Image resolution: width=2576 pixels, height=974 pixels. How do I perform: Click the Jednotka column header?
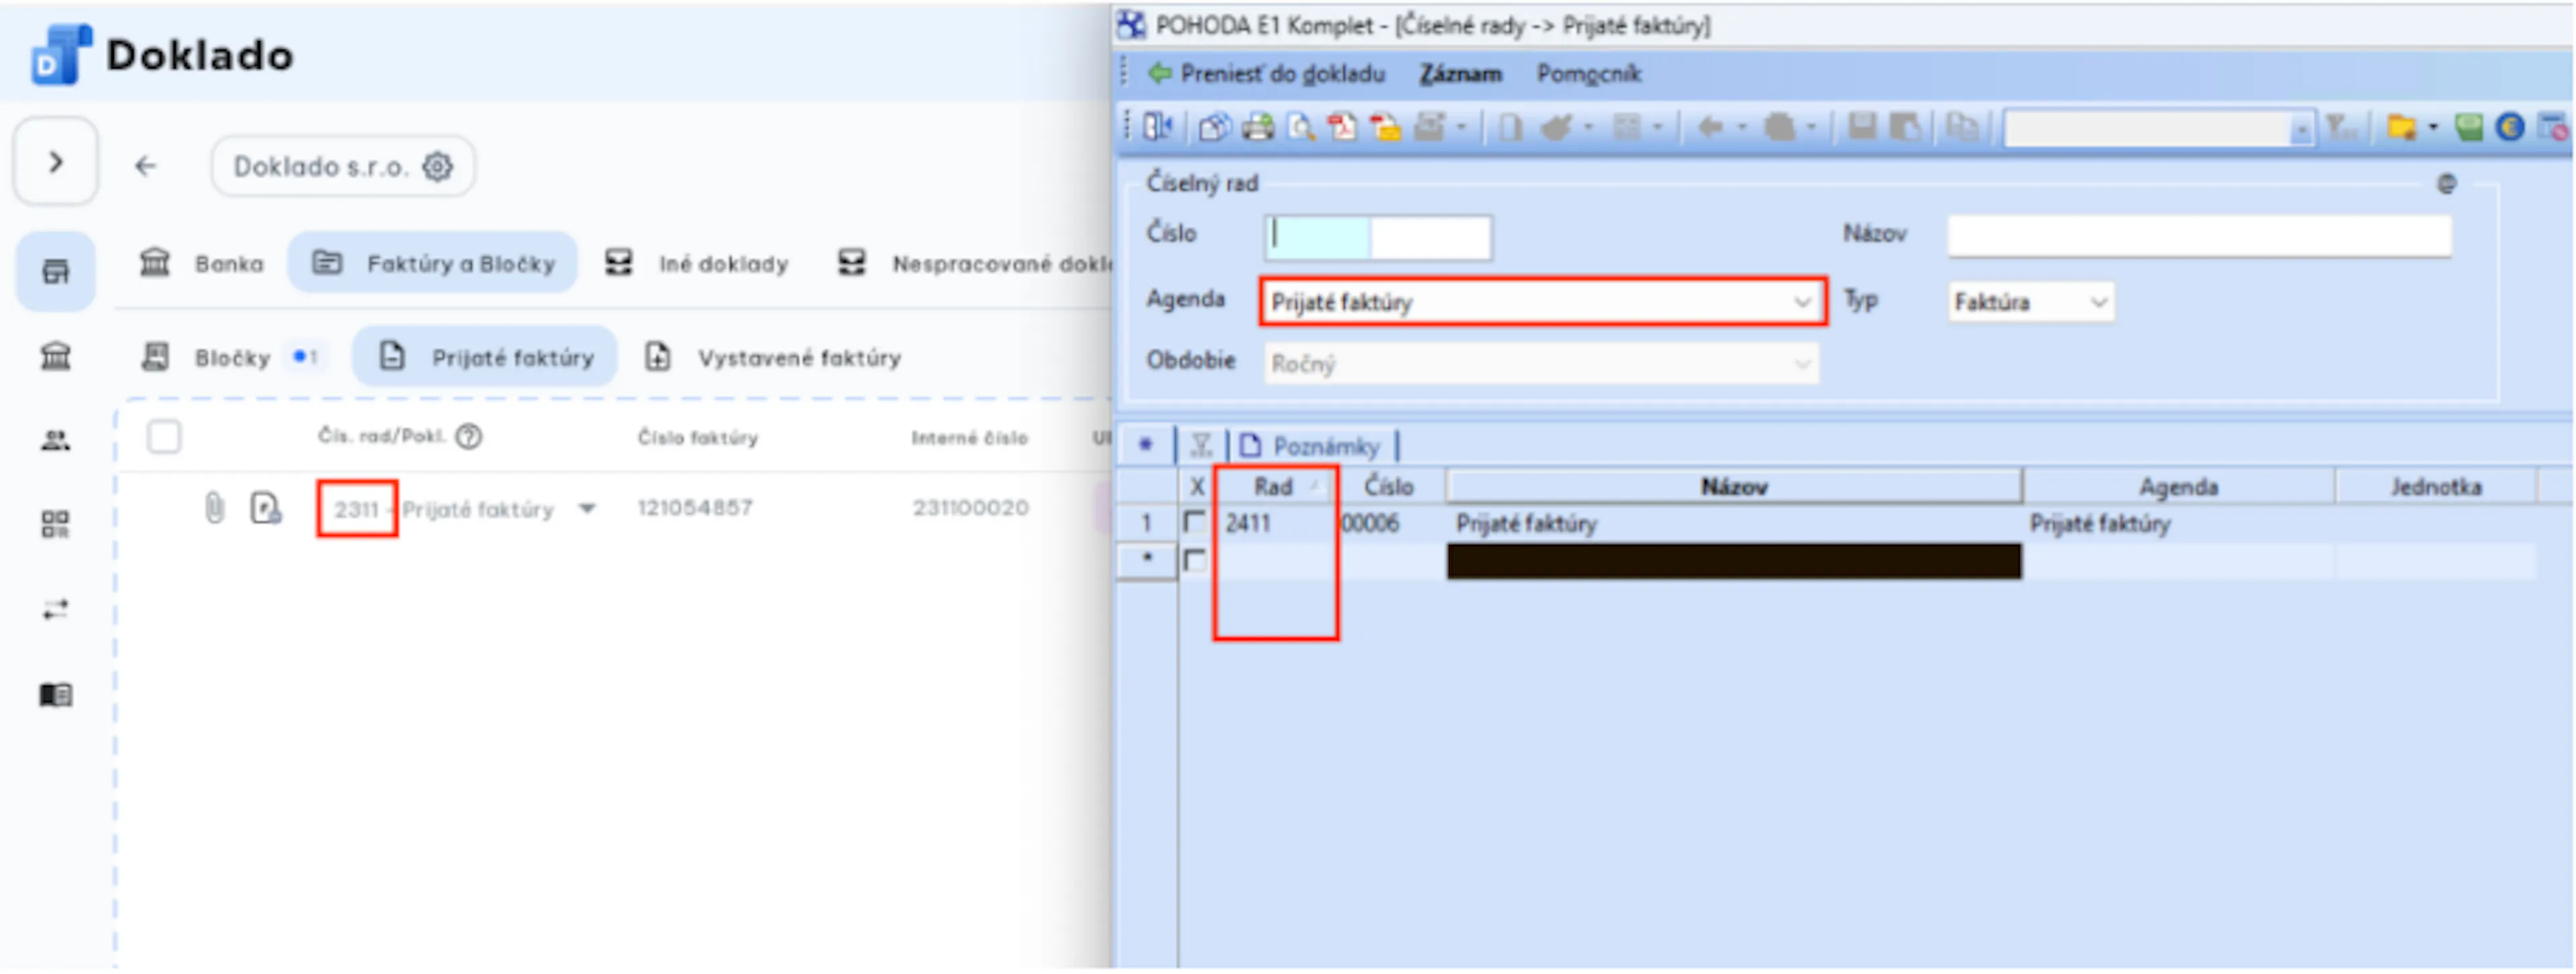point(2436,487)
